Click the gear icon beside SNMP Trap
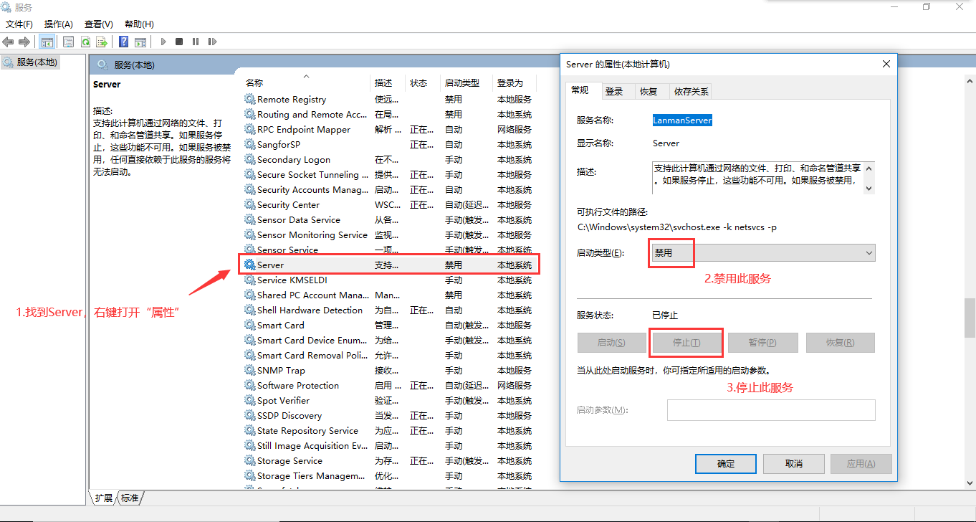976x522 pixels. pyautogui.click(x=249, y=370)
